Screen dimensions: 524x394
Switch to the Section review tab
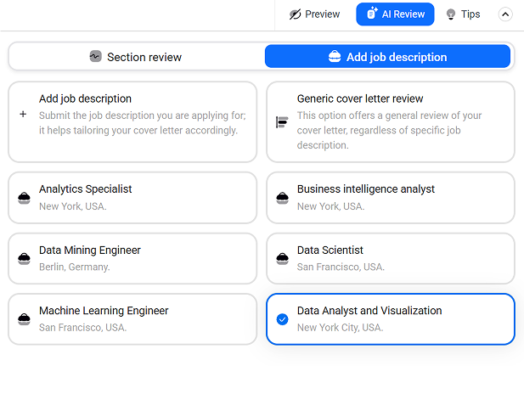[137, 57]
